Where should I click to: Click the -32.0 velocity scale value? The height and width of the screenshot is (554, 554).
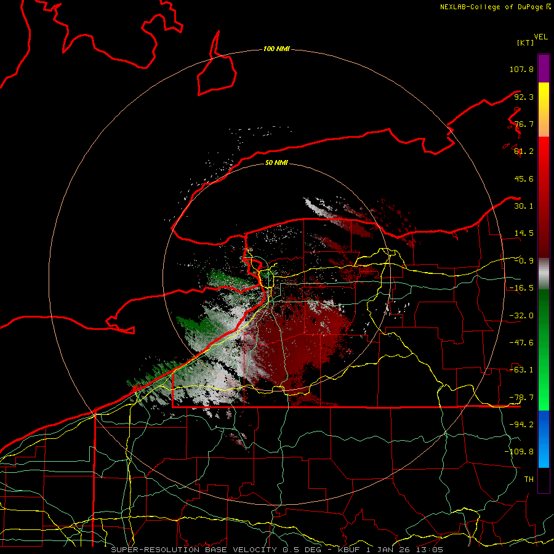tap(521, 316)
